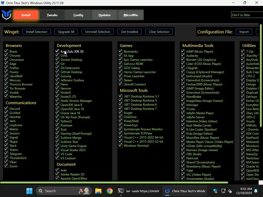
Task: Uncheck the OBS Studio checkbox
Action: click(183, 154)
